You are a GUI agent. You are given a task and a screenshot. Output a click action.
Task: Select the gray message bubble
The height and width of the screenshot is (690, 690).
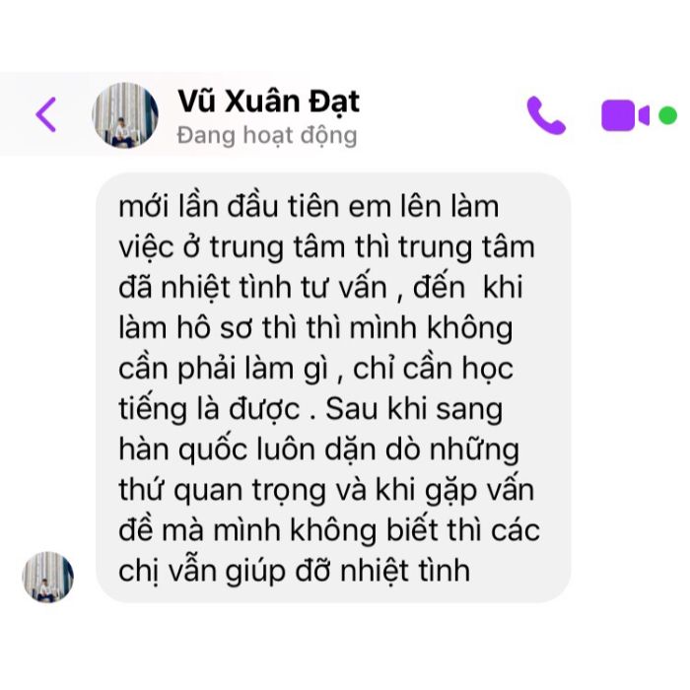click(333, 387)
